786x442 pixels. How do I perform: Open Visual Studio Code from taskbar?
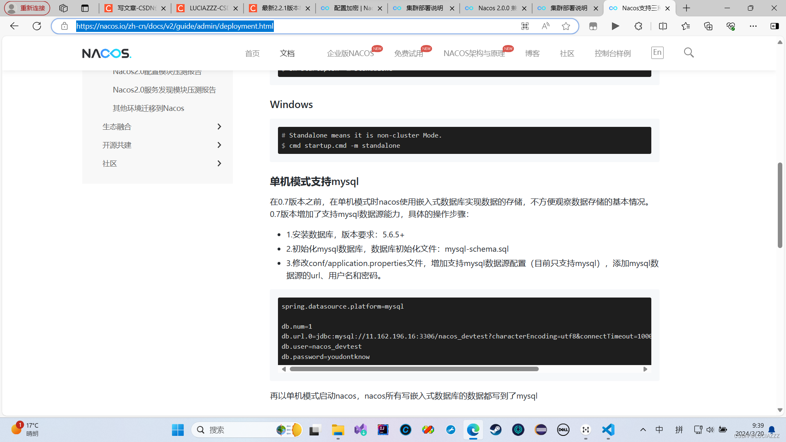[608, 430]
